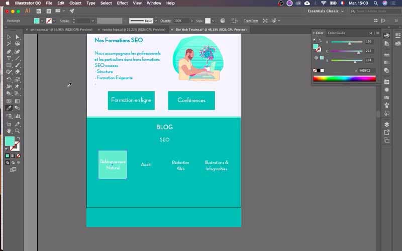
Task: Open graphic Style dropdown
Action: 213,21
